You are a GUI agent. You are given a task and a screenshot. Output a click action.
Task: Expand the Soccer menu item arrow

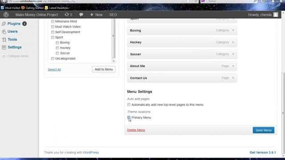(x=233, y=54)
